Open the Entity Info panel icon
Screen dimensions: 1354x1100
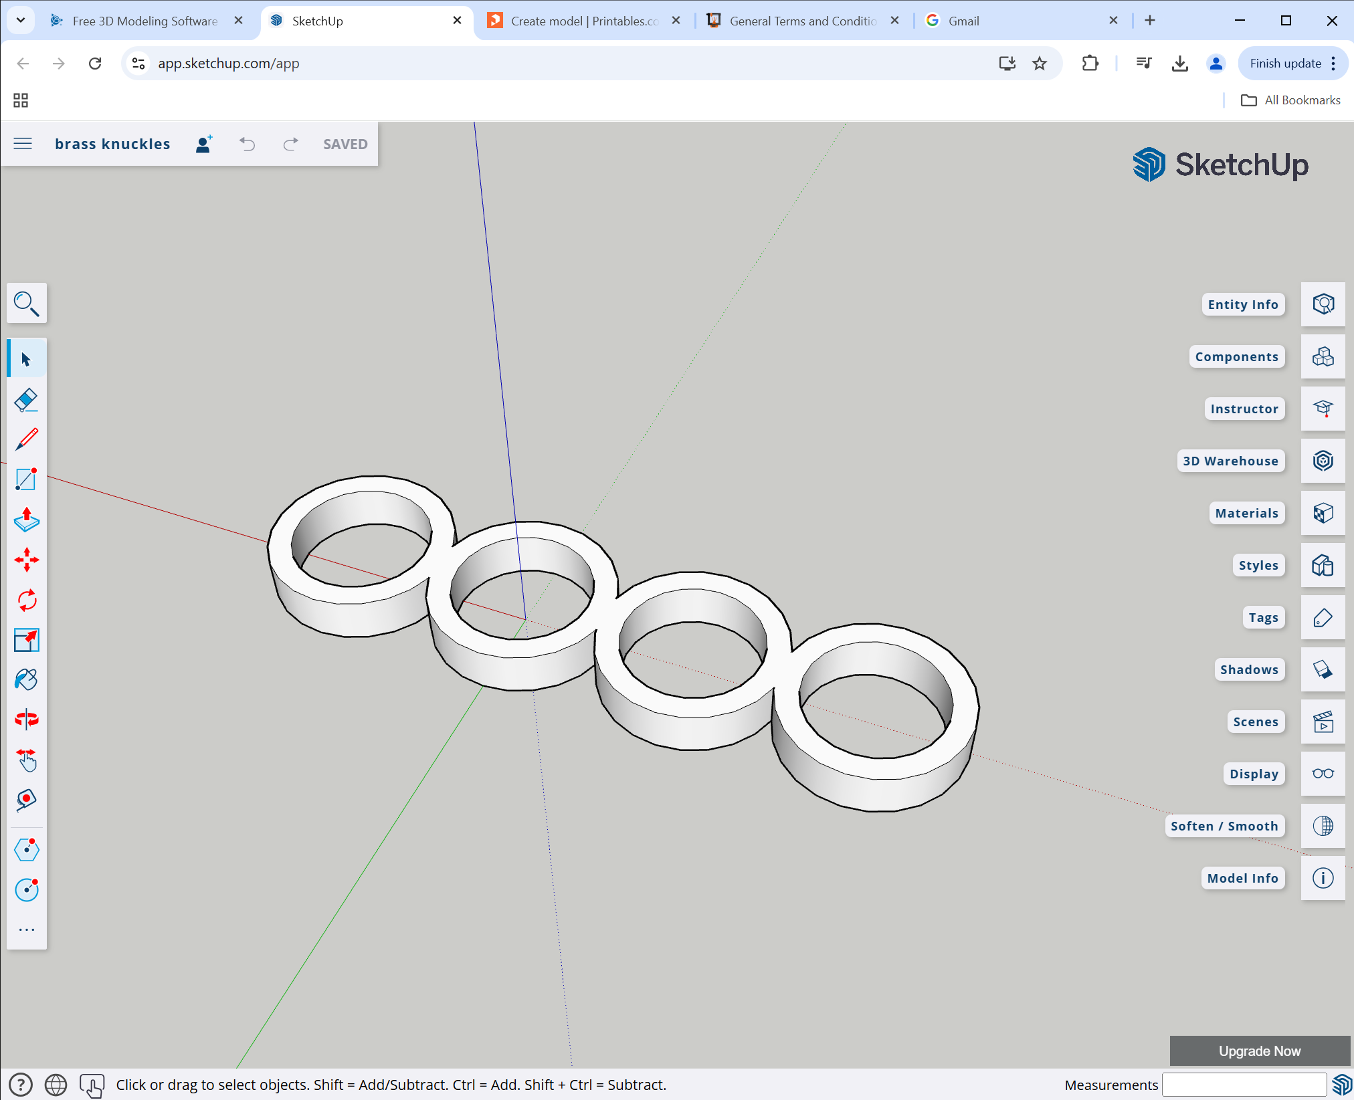click(1323, 304)
